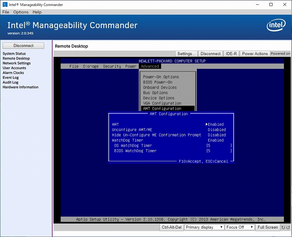The image size is (292, 237).
Task: Select Advanced tab in BIOS setup
Action: (150, 66)
